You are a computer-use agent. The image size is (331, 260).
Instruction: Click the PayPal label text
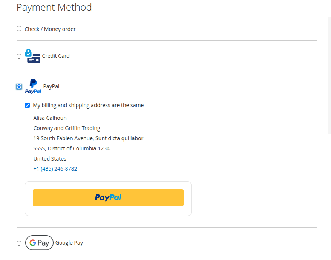(x=51, y=86)
